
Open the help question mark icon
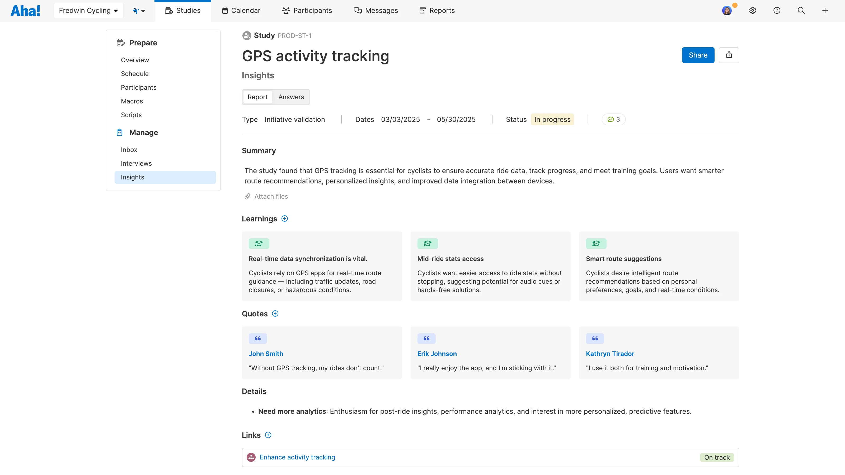point(777,10)
